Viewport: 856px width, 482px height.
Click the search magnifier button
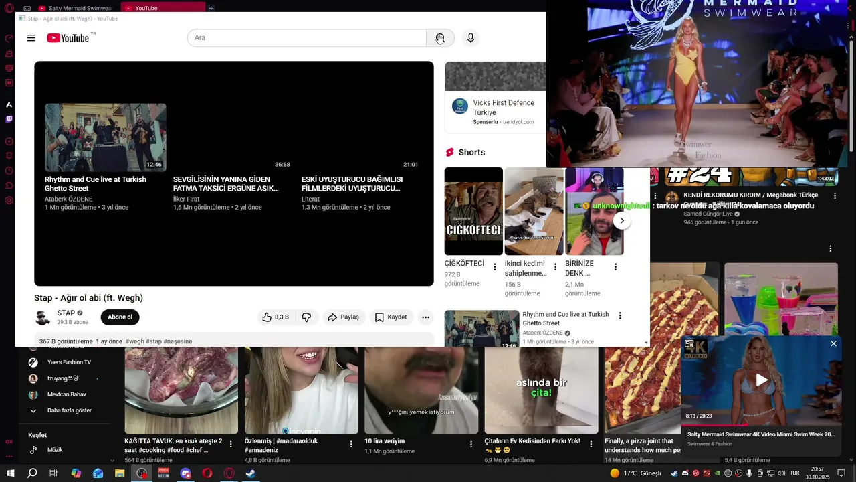pos(440,38)
